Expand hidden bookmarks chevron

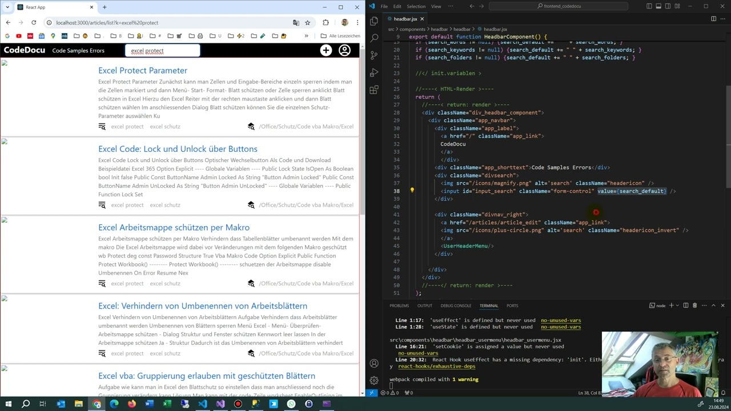click(306, 36)
